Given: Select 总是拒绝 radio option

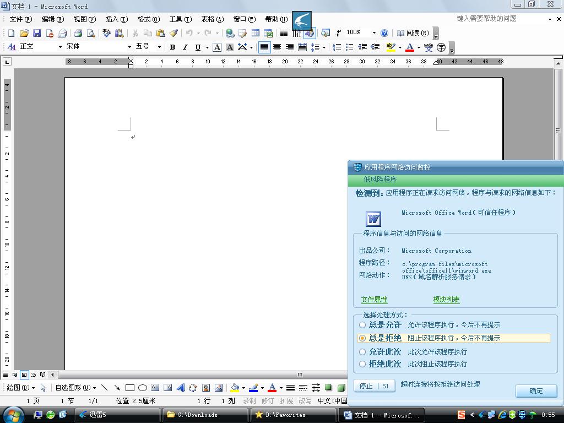Looking at the screenshot, I should pyautogui.click(x=362, y=338).
